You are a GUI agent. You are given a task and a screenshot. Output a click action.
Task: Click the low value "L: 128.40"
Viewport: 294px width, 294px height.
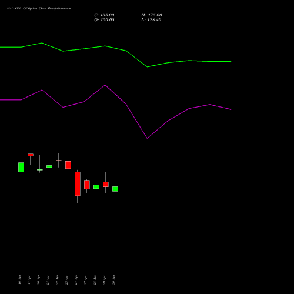click(151, 20)
